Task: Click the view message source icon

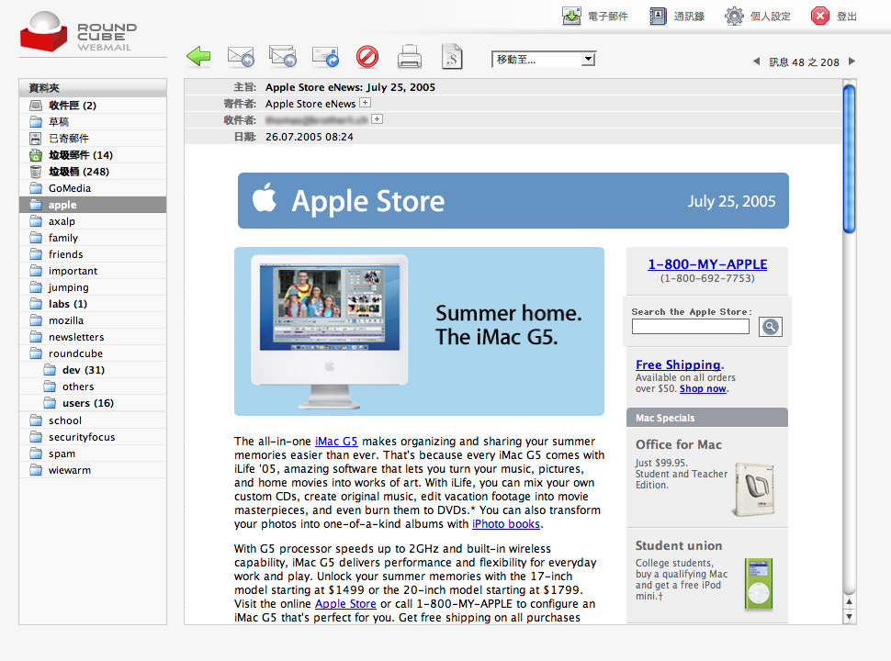Action: click(x=452, y=56)
